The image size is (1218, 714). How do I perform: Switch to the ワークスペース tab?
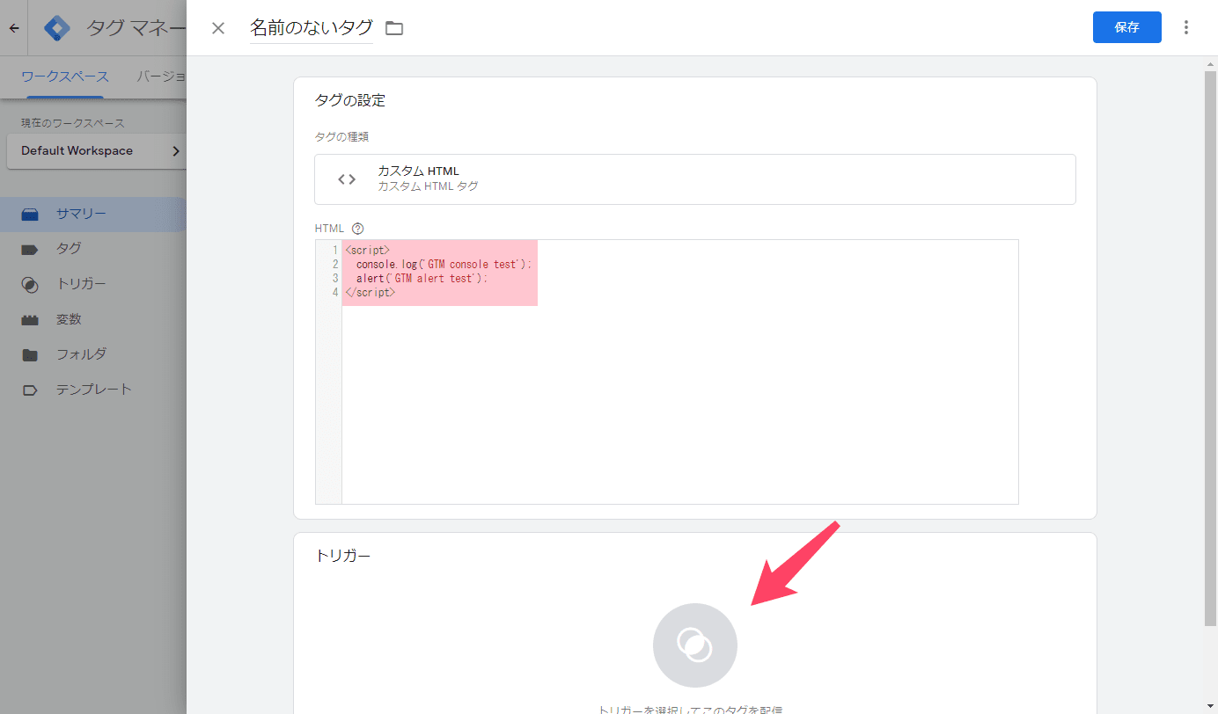(x=64, y=76)
